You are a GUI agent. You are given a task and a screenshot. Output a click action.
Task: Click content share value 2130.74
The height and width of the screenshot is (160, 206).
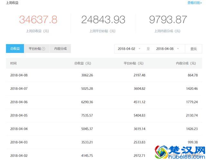(x=192, y=115)
